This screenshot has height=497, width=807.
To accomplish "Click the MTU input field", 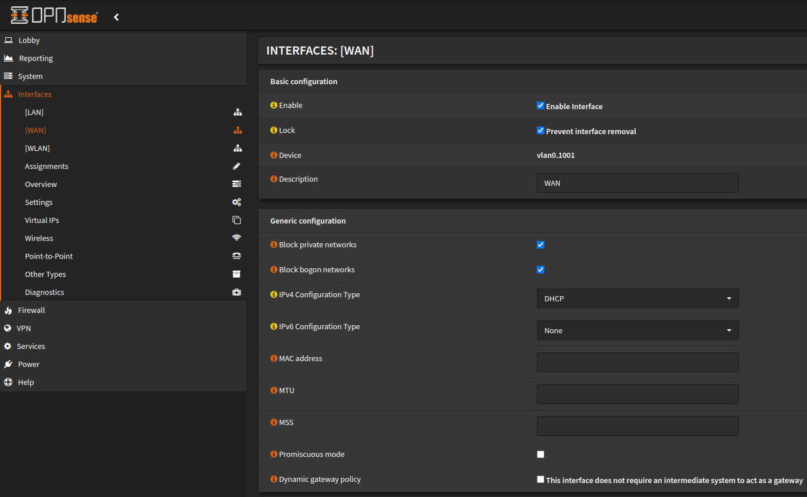I will tap(637, 394).
